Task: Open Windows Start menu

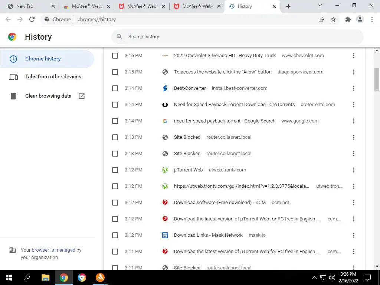Action: click(9, 278)
